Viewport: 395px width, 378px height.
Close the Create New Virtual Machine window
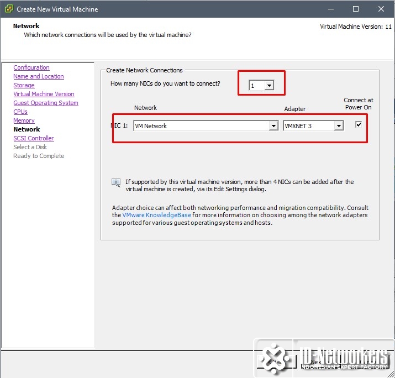pyautogui.click(x=381, y=9)
